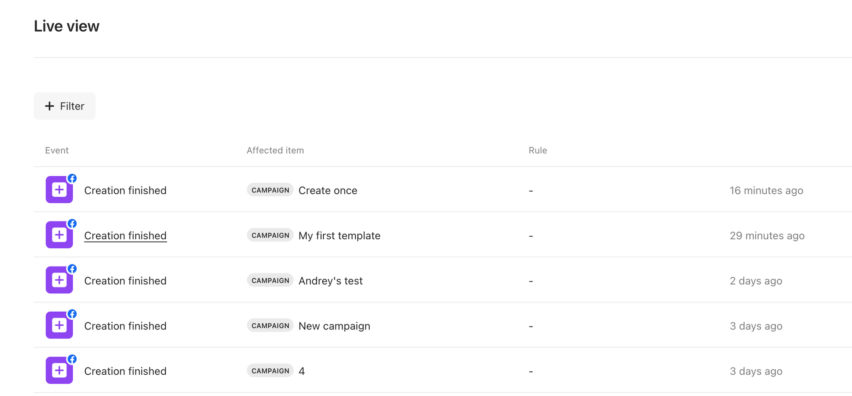Open underlined Creation finished link for My first template
Screen dimensions: 852x396
(125, 235)
